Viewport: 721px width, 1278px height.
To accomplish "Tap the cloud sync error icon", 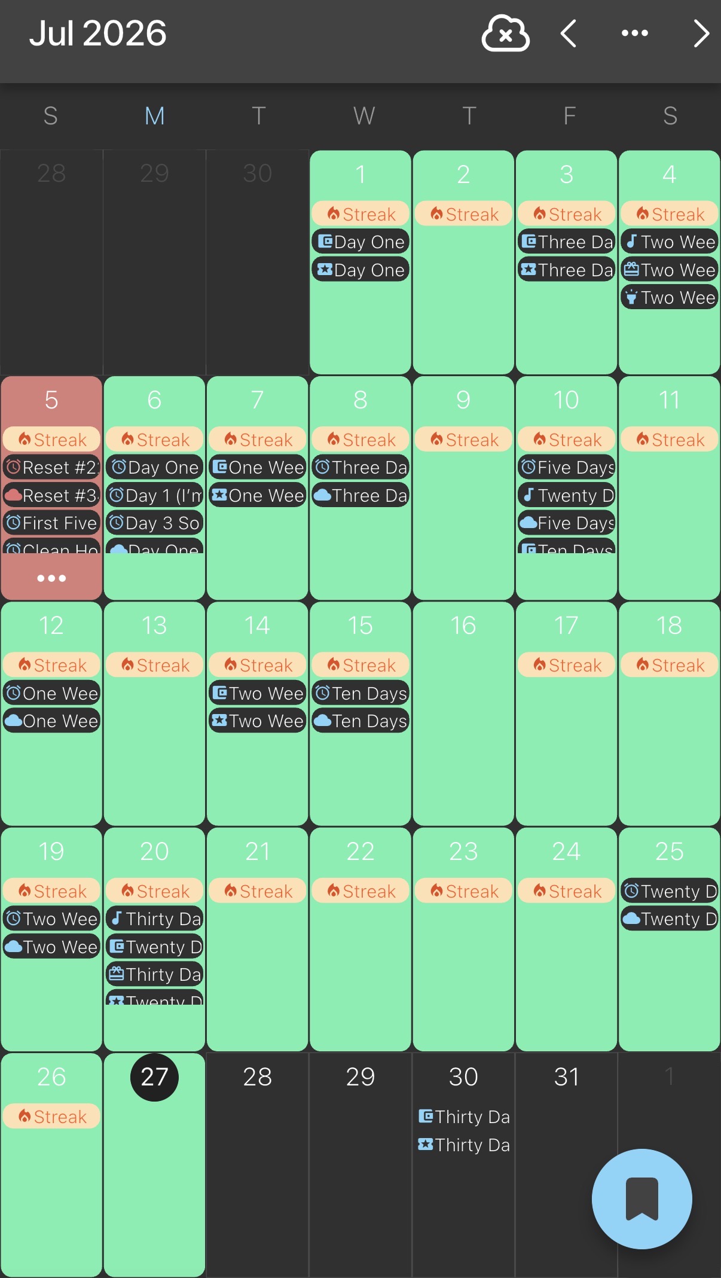I will click(505, 33).
